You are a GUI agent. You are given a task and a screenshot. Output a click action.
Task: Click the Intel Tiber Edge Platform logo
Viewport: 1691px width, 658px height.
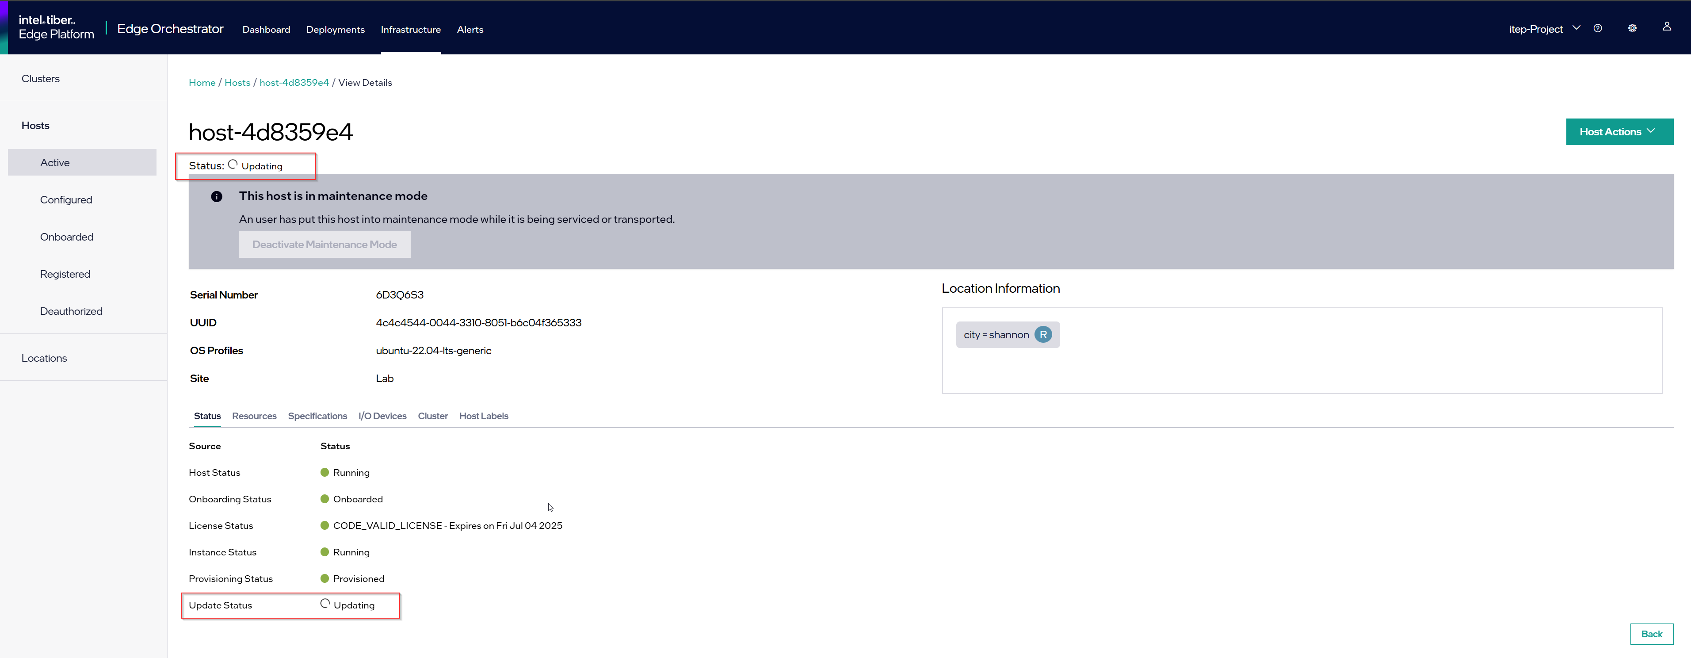[x=56, y=27]
